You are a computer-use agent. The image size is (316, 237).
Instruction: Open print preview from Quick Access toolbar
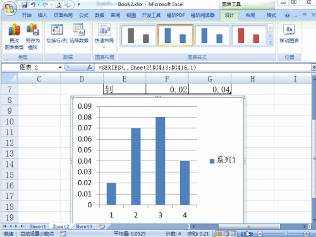click(x=59, y=4)
